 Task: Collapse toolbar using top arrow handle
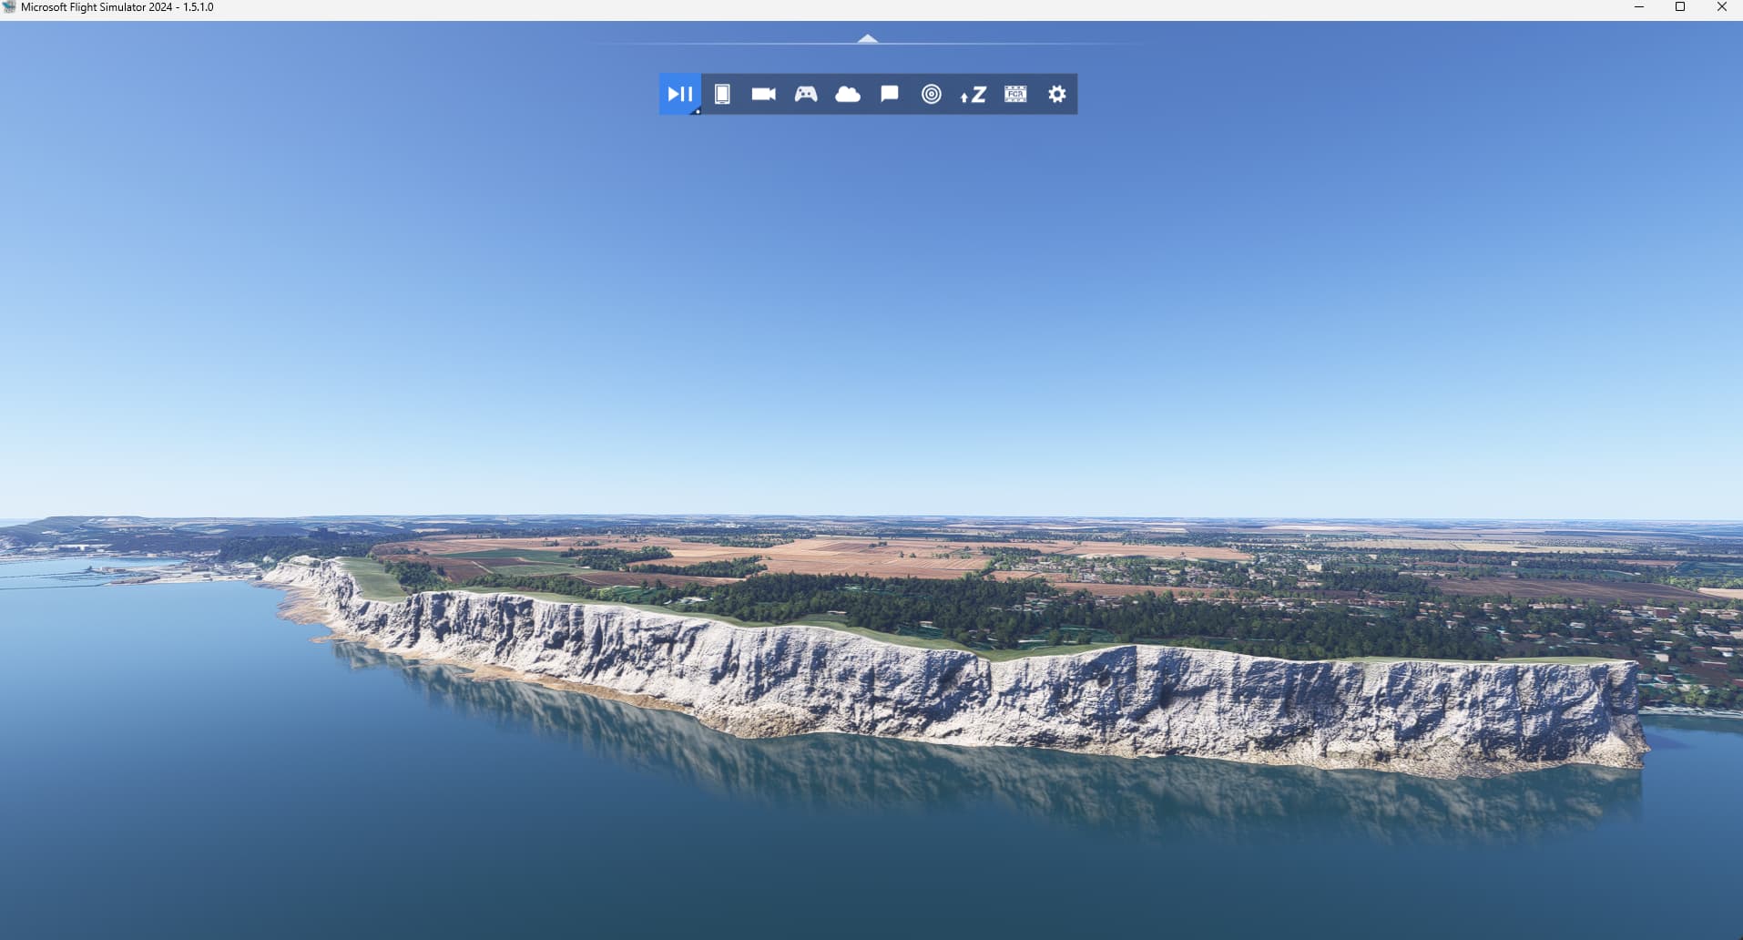tap(868, 38)
